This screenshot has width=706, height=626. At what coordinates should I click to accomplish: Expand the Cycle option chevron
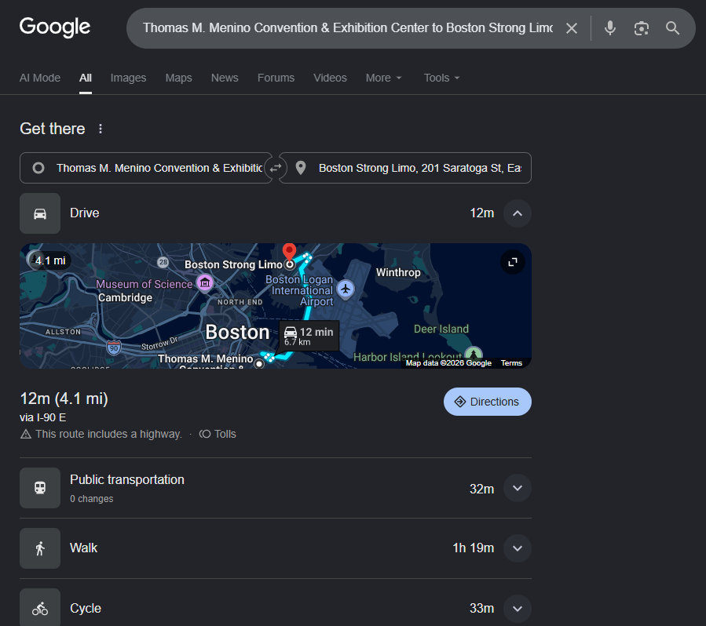(x=518, y=609)
